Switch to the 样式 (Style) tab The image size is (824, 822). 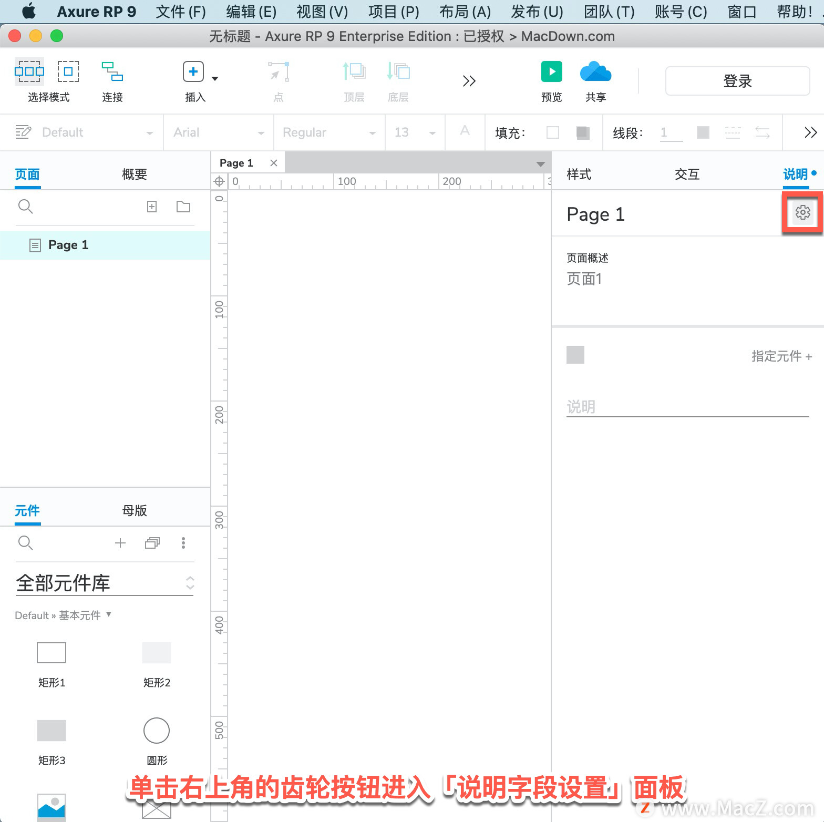click(579, 174)
